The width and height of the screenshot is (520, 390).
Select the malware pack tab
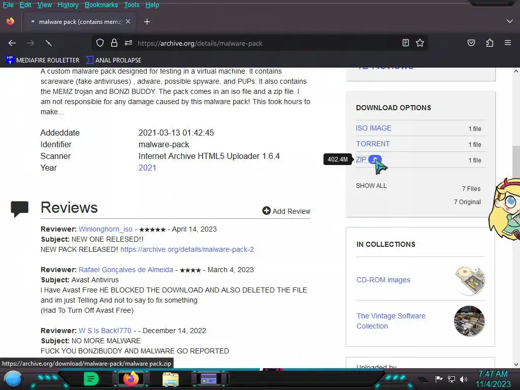tap(79, 22)
